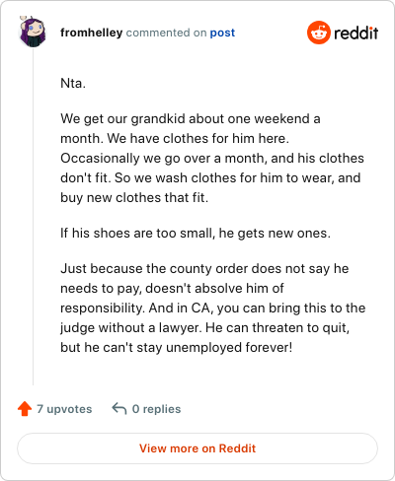Image resolution: width=395 pixels, height=481 pixels.
Task: Open the "0 replies" label
Action: click(156, 409)
